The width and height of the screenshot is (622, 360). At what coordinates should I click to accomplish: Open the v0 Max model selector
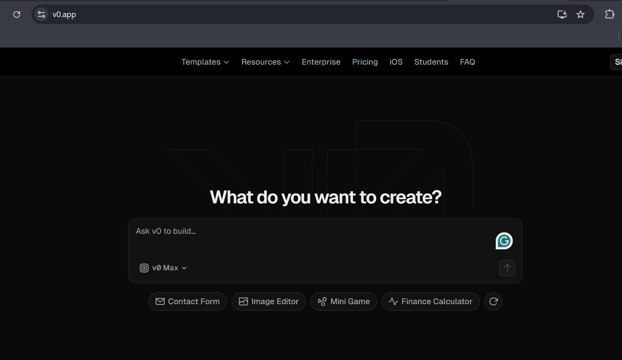point(163,268)
